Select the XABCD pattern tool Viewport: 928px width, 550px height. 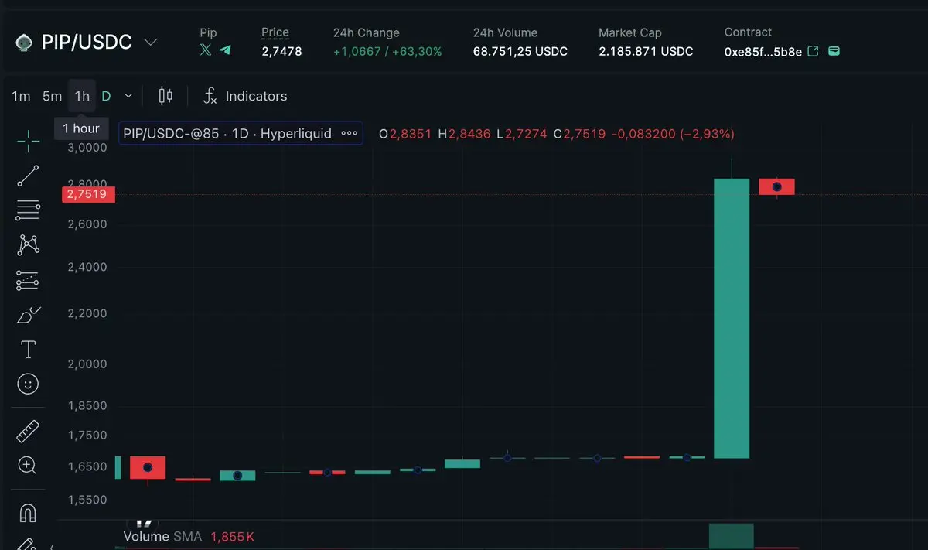pos(28,245)
